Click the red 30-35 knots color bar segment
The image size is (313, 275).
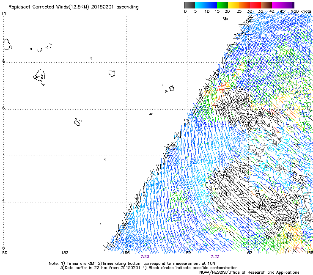point(255,5)
